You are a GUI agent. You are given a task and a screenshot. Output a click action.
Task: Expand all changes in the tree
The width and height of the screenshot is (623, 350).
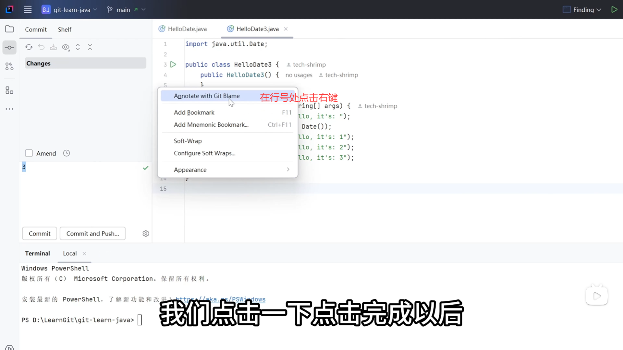(78, 47)
